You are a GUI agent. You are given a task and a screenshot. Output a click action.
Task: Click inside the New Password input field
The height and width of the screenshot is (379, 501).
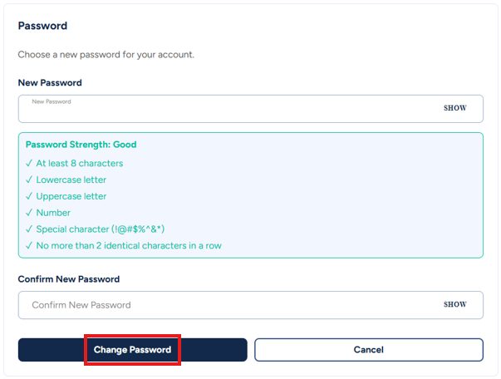pyautogui.click(x=224, y=110)
